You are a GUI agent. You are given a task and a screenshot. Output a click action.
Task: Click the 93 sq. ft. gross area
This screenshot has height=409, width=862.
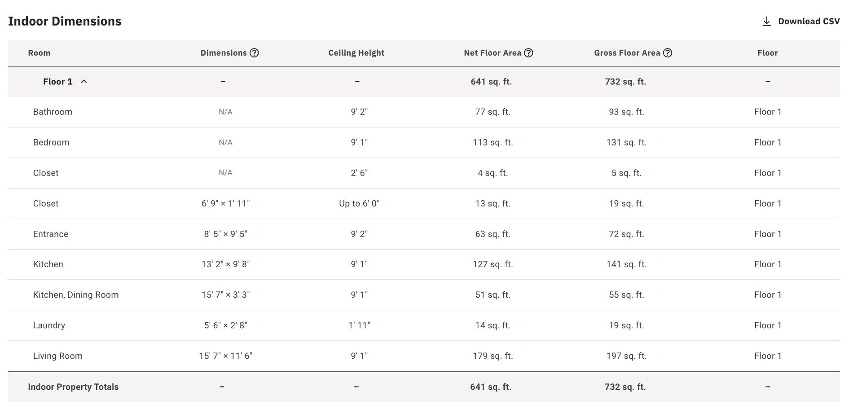pyautogui.click(x=626, y=112)
